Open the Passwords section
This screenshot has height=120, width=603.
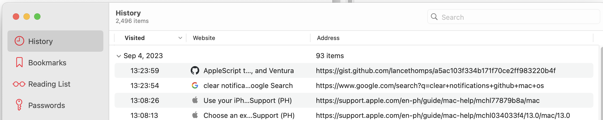coord(47,105)
